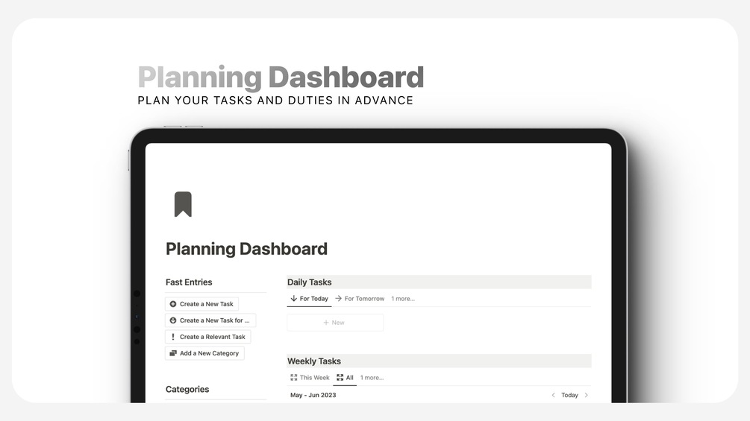This screenshot has height=421, width=750.
Task: Open the Planning Dashboard page title
Action: coord(246,249)
